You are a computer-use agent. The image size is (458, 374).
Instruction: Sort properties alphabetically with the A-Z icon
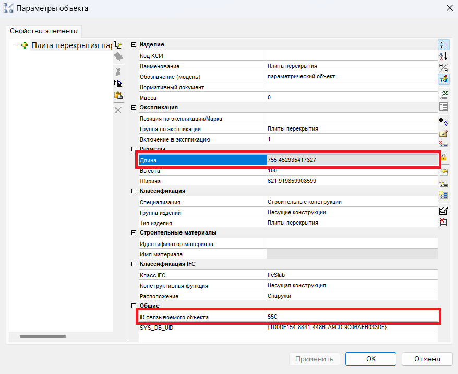point(443,56)
